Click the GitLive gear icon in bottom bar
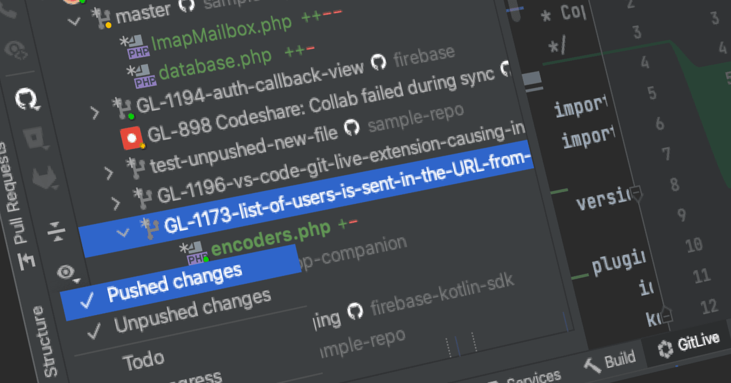 coord(665,349)
